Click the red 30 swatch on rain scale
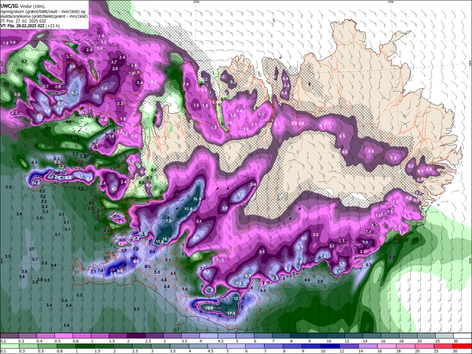This screenshot has height=354, width=472. [462, 346]
